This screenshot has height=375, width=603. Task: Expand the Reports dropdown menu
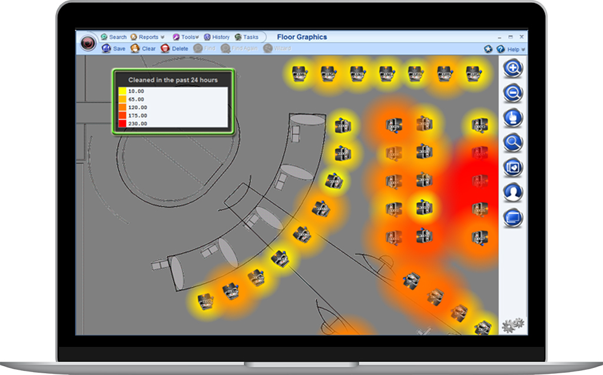pyautogui.click(x=147, y=37)
